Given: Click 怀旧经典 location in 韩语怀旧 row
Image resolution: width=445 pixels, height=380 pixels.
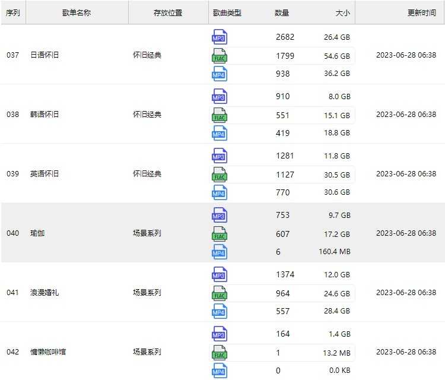Looking at the screenshot, I should [x=147, y=114].
